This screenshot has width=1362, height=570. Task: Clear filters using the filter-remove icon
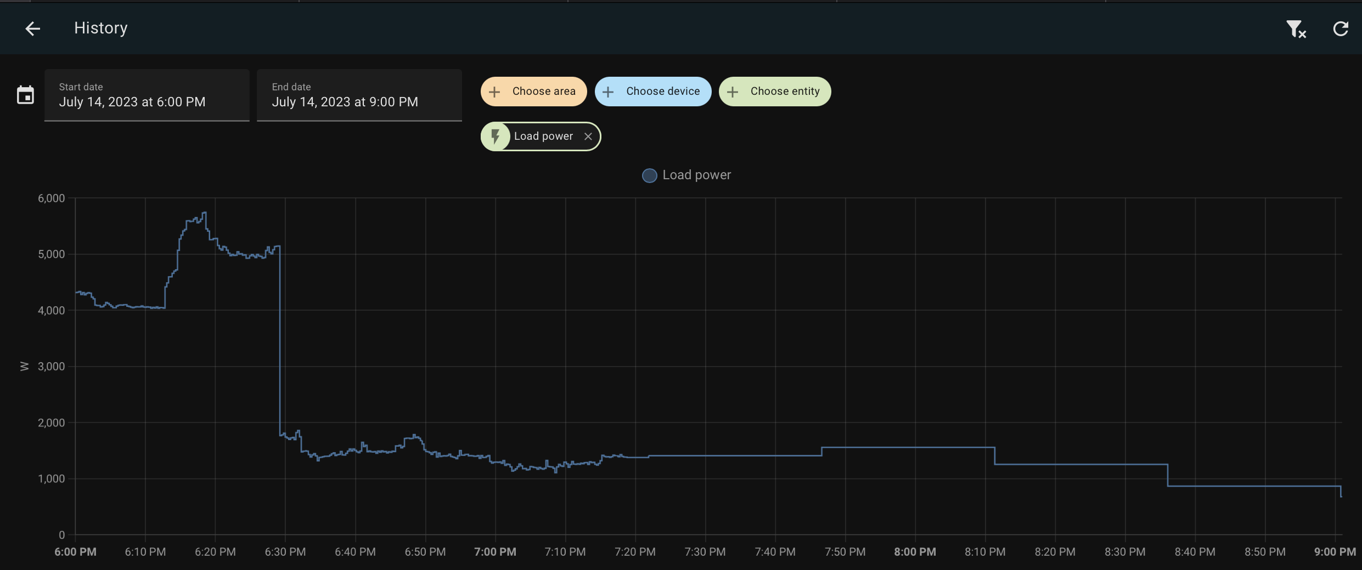[x=1296, y=29]
